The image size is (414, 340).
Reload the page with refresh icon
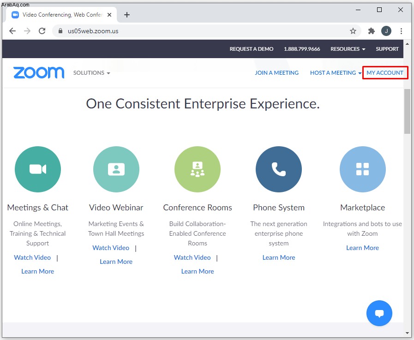click(x=42, y=31)
